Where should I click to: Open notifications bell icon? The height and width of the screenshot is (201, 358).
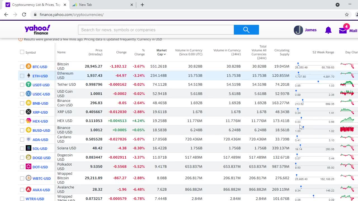click(x=328, y=30)
